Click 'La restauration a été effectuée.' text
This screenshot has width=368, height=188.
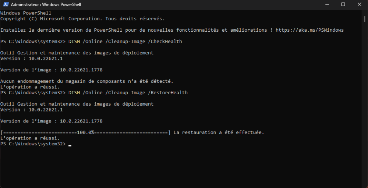click(x=219, y=132)
